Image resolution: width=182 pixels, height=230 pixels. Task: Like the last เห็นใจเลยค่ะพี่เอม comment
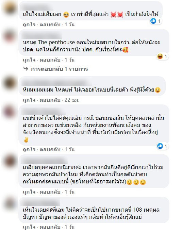pos(29,227)
